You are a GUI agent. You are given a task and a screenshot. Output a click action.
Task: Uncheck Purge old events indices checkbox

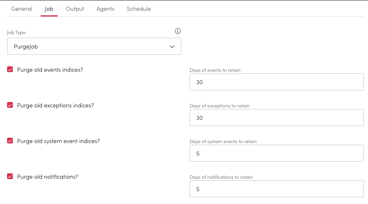[x=10, y=70]
